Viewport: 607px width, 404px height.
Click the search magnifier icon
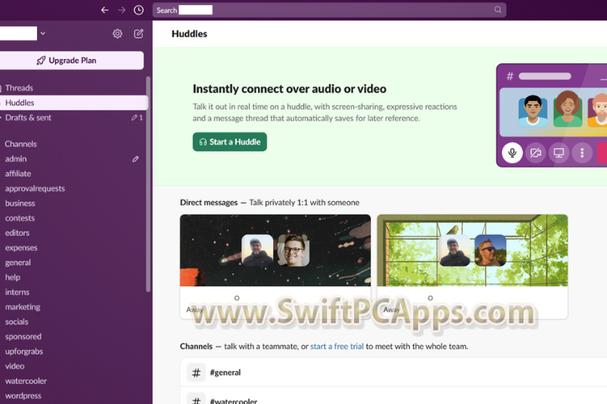tap(498, 9)
